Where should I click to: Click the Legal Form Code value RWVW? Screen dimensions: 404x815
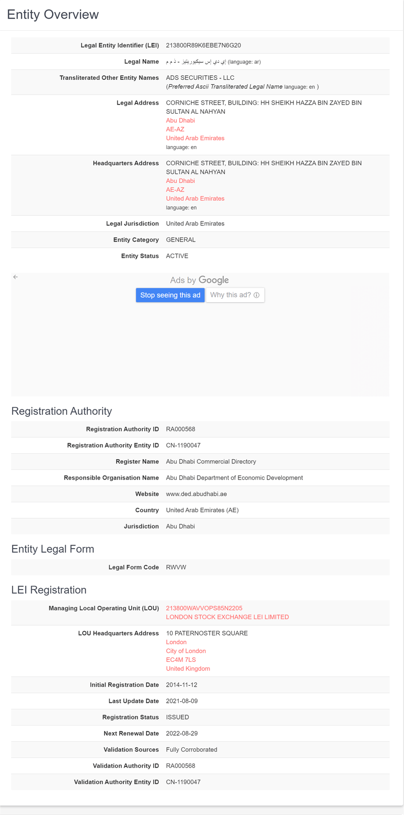(x=176, y=567)
